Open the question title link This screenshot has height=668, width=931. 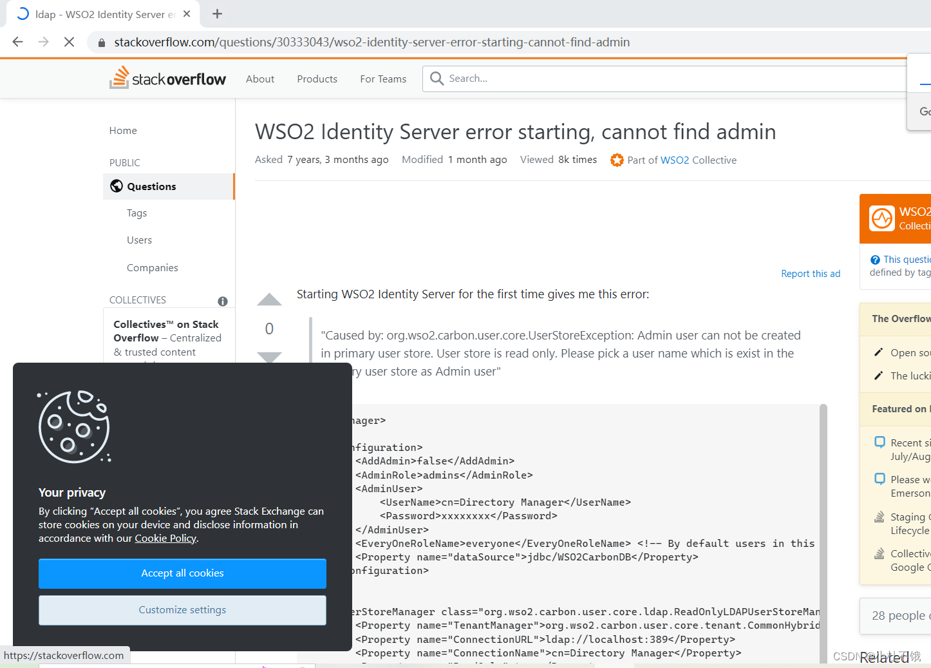pos(516,131)
